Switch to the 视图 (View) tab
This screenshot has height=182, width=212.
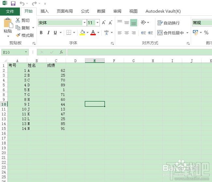[x=133, y=11]
